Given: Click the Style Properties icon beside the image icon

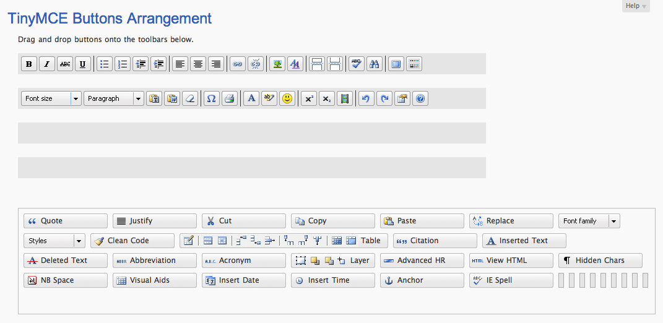Looking at the screenshot, I should click(x=295, y=64).
